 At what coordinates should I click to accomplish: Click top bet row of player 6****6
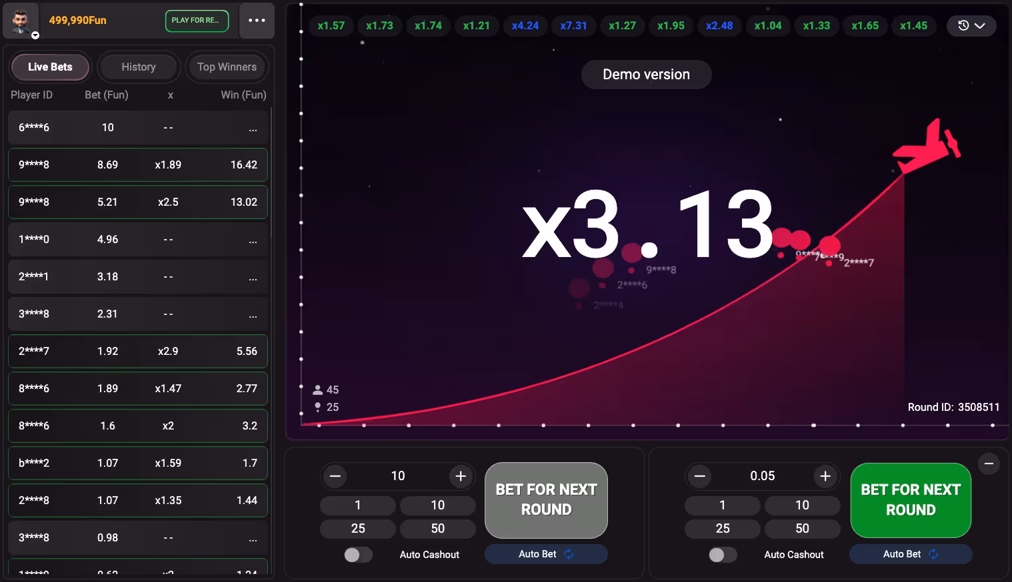[138, 128]
